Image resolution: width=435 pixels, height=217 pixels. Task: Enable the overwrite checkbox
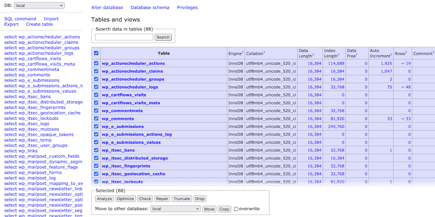236,209
